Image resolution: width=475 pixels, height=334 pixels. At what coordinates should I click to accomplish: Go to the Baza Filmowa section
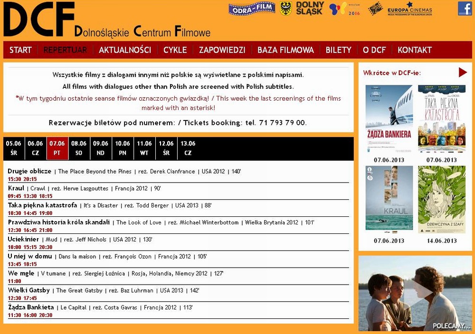[285, 50]
